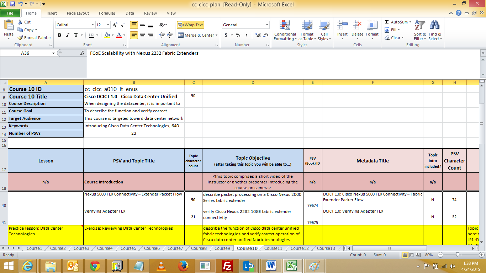The image size is (486, 273).
Task: Open the File tab
Action: point(10,13)
